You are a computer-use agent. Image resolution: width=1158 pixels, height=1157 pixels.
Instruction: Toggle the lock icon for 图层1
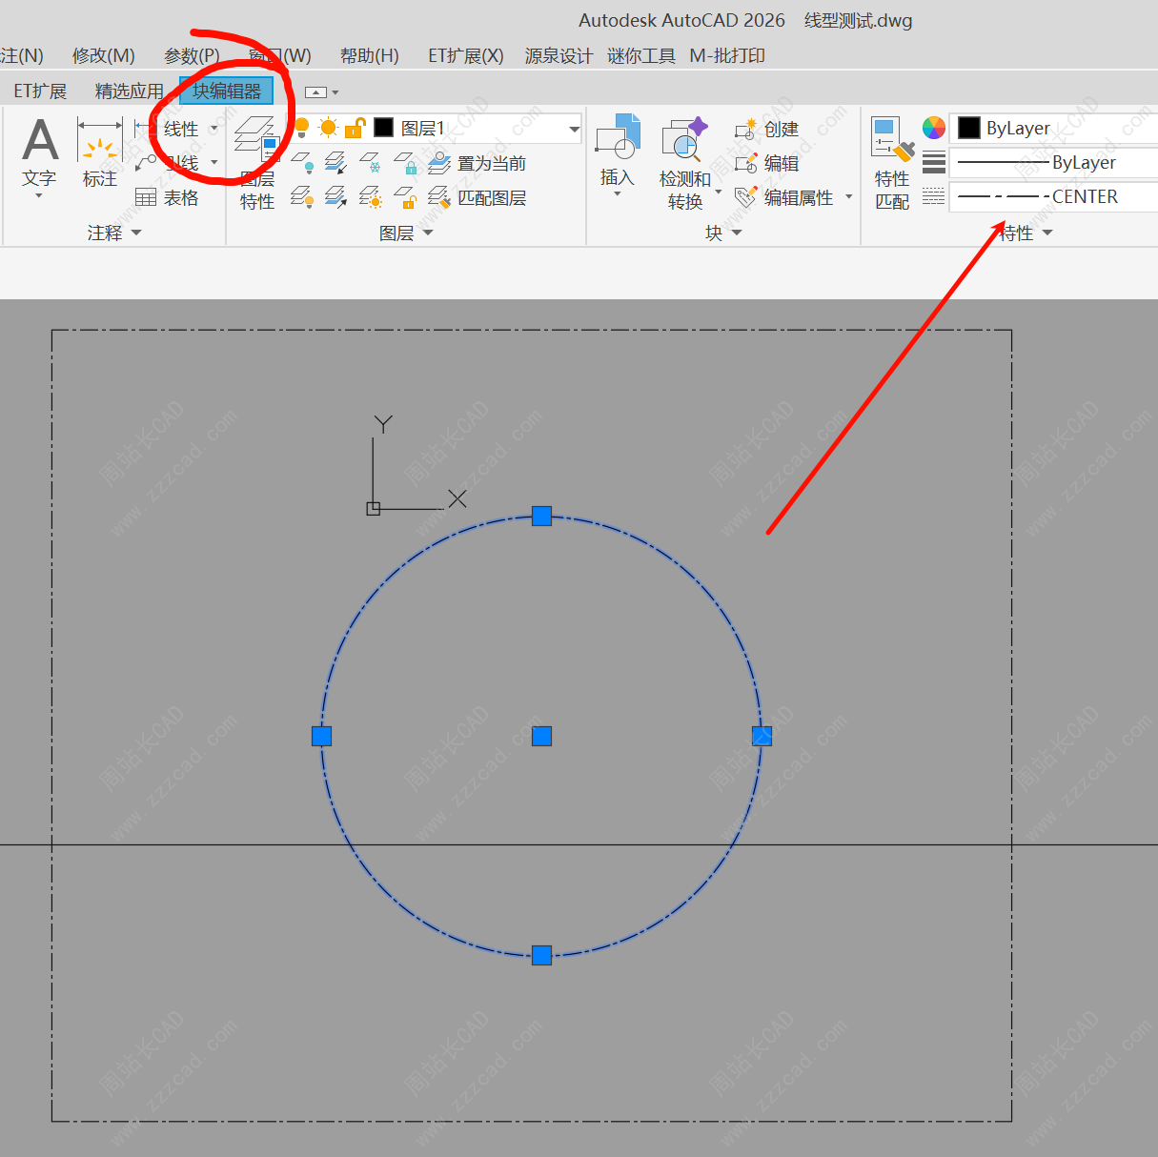(x=355, y=128)
